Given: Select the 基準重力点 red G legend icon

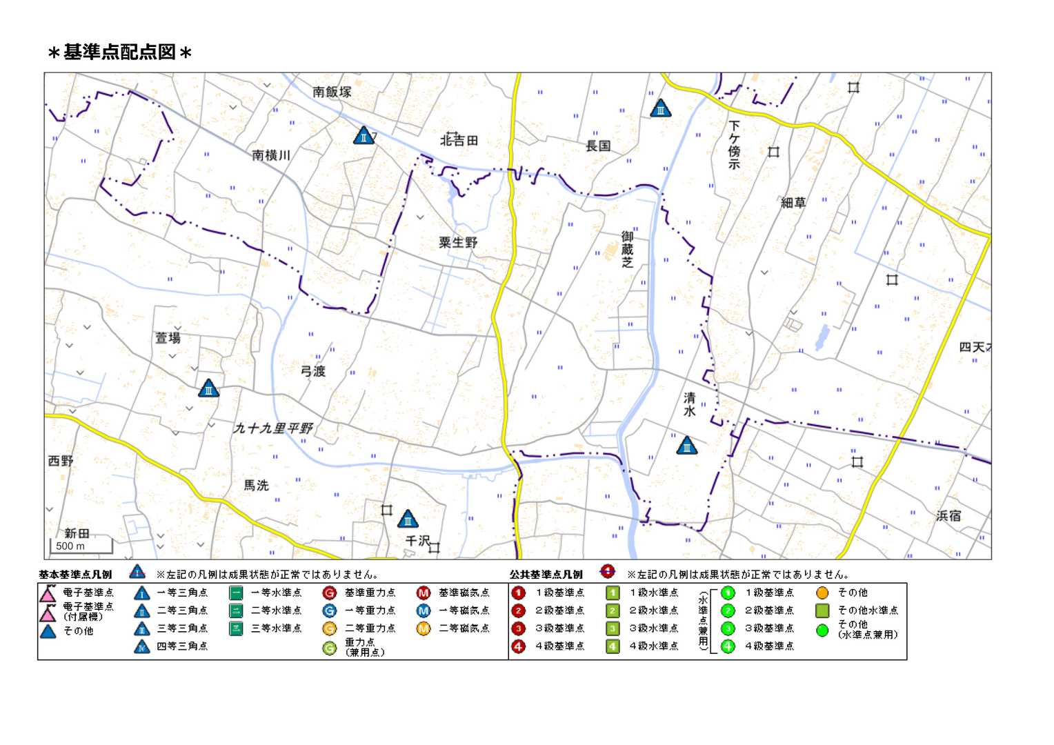Looking at the screenshot, I should coord(330,593).
